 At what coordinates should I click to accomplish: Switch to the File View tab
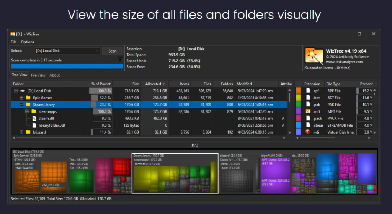click(x=38, y=75)
